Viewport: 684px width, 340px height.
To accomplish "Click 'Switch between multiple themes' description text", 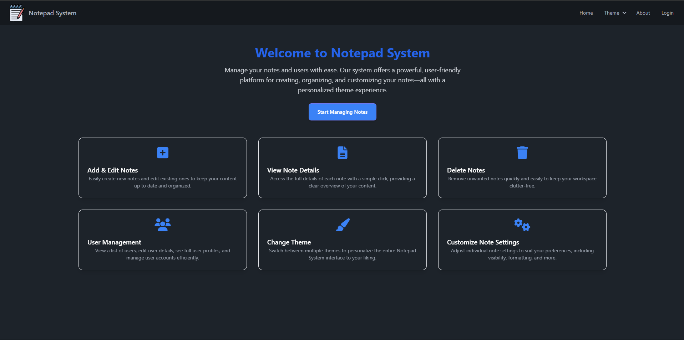I will click(x=343, y=254).
